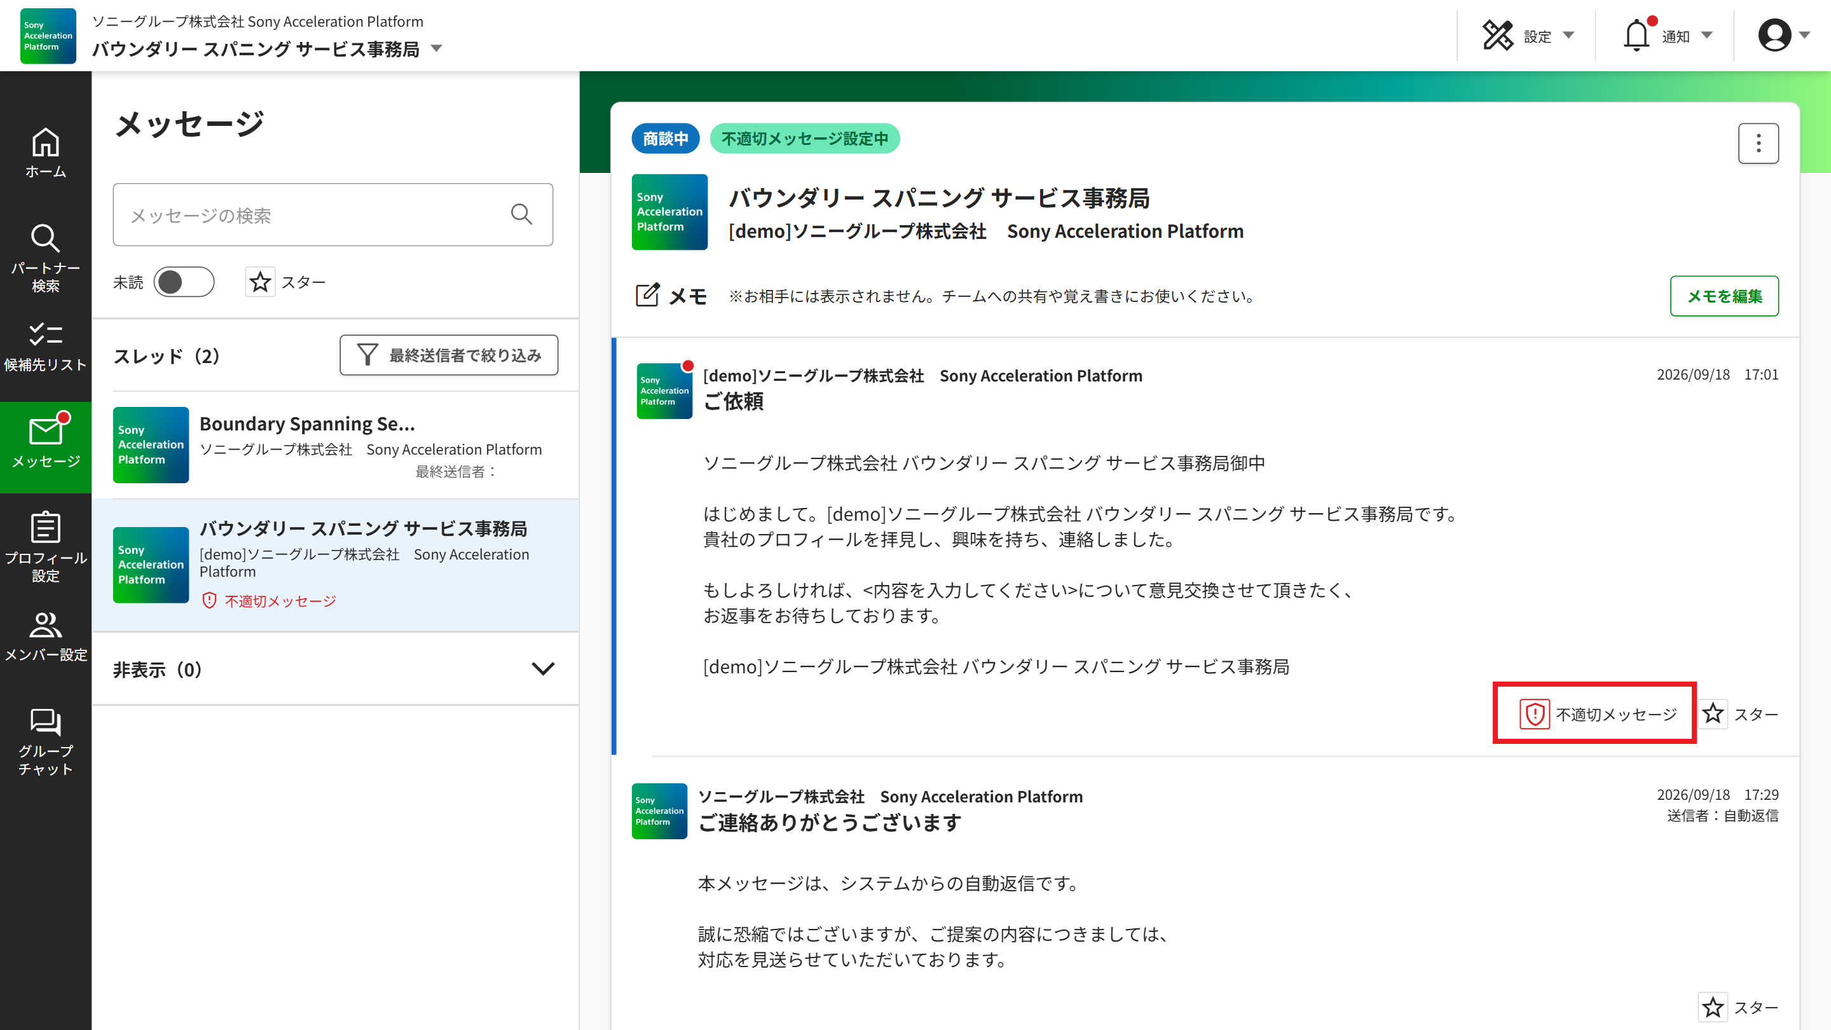Open グループチャット in the sidebar

(x=46, y=741)
